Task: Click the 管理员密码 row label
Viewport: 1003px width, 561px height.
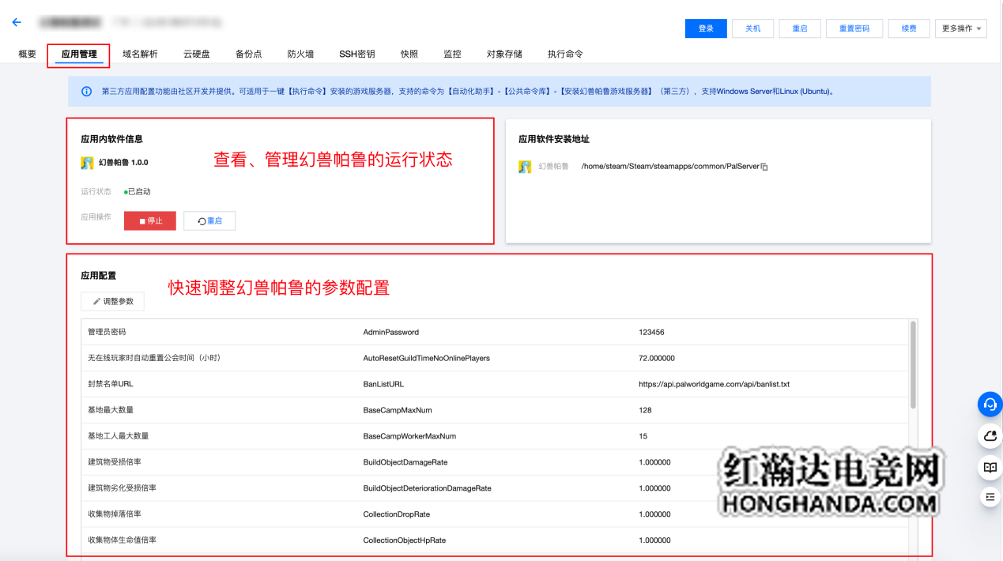Action: coord(107,332)
